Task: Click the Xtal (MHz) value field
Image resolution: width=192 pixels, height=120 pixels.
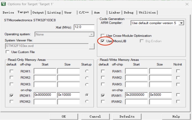Action: pos(84,27)
